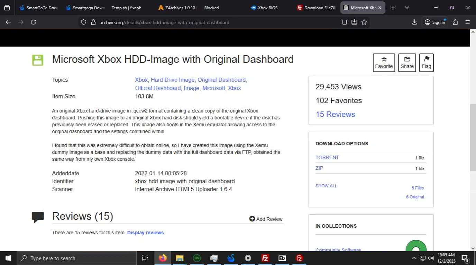Switch to the Blocked tab

pyautogui.click(x=211, y=8)
